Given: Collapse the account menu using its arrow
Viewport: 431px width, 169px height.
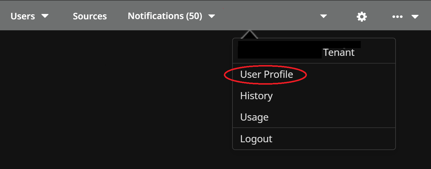Looking at the screenshot, I should [323, 16].
